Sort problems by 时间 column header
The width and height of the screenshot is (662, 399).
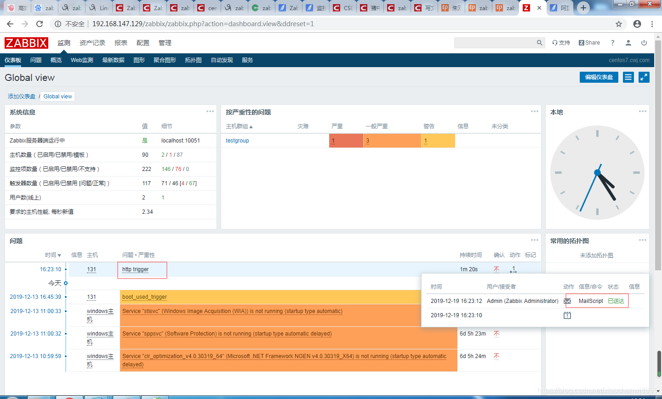pyautogui.click(x=53, y=255)
